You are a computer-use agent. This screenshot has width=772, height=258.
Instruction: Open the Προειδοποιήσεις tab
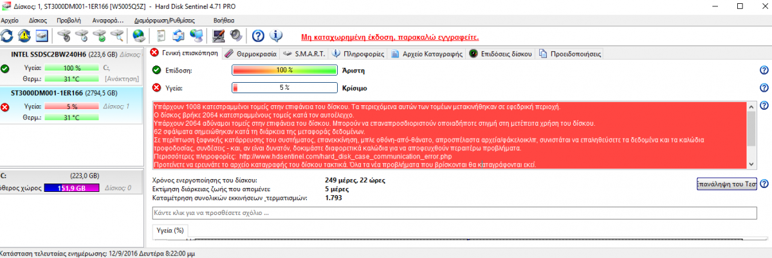[569, 54]
